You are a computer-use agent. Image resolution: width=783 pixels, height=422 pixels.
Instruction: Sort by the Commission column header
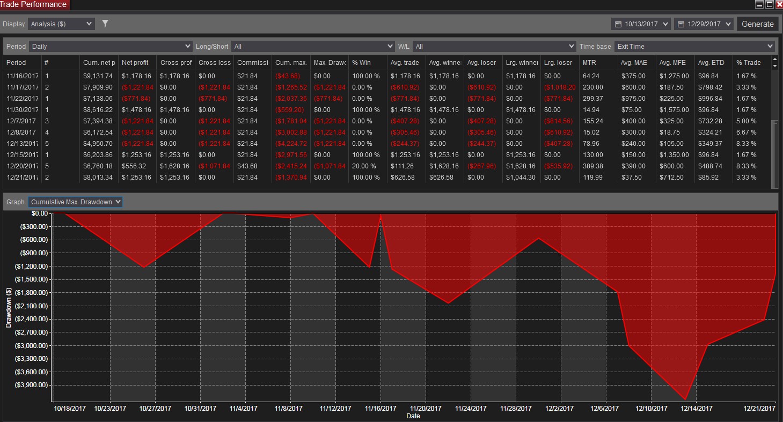[x=253, y=63]
